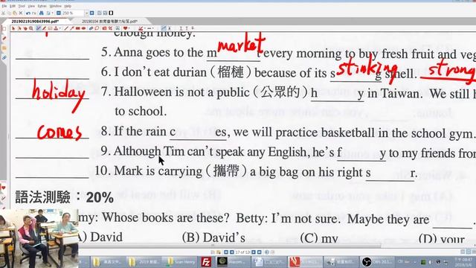This screenshot has width=476, height=268.
Task: Go to the next page
Action: coord(254,252)
